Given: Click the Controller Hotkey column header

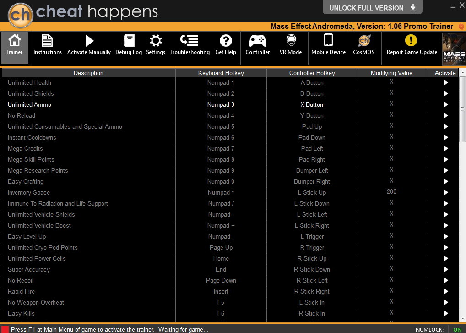Looking at the screenshot, I should (312, 73).
